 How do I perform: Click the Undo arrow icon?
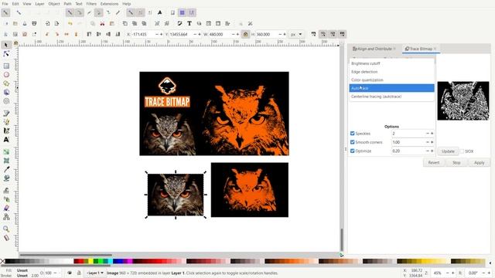coord(70,24)
